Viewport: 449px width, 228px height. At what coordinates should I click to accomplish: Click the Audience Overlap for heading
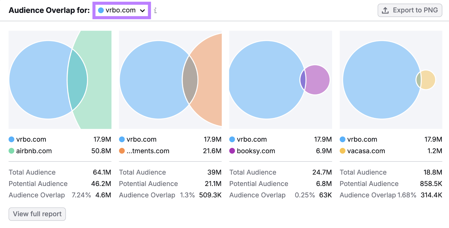49,10
